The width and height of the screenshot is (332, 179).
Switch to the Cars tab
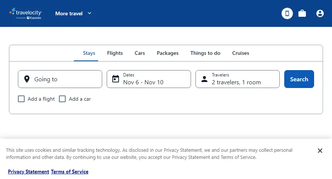140,53
